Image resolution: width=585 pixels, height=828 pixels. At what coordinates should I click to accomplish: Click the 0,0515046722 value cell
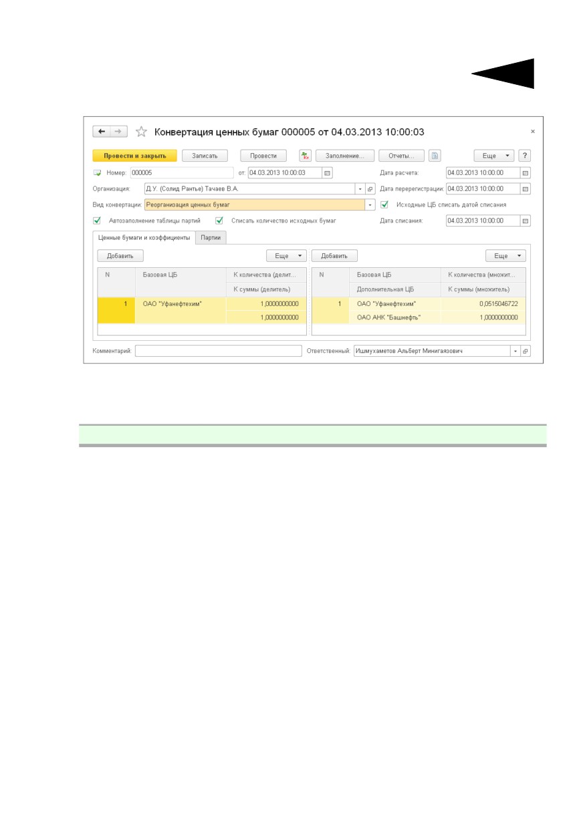tap(483, 303)
